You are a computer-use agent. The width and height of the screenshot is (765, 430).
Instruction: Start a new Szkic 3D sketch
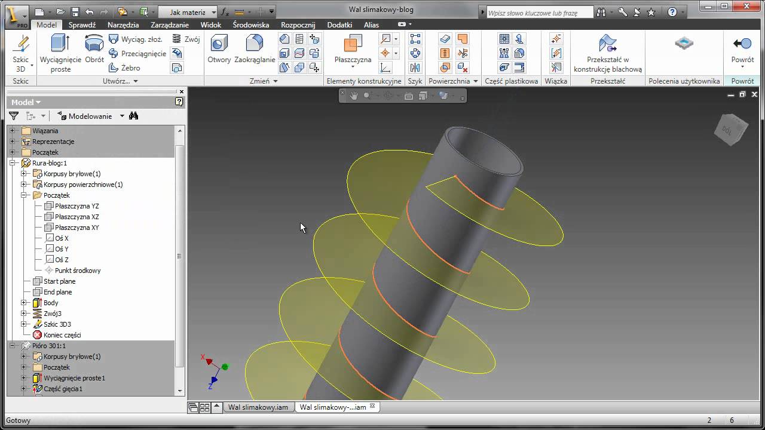(21, 53)
